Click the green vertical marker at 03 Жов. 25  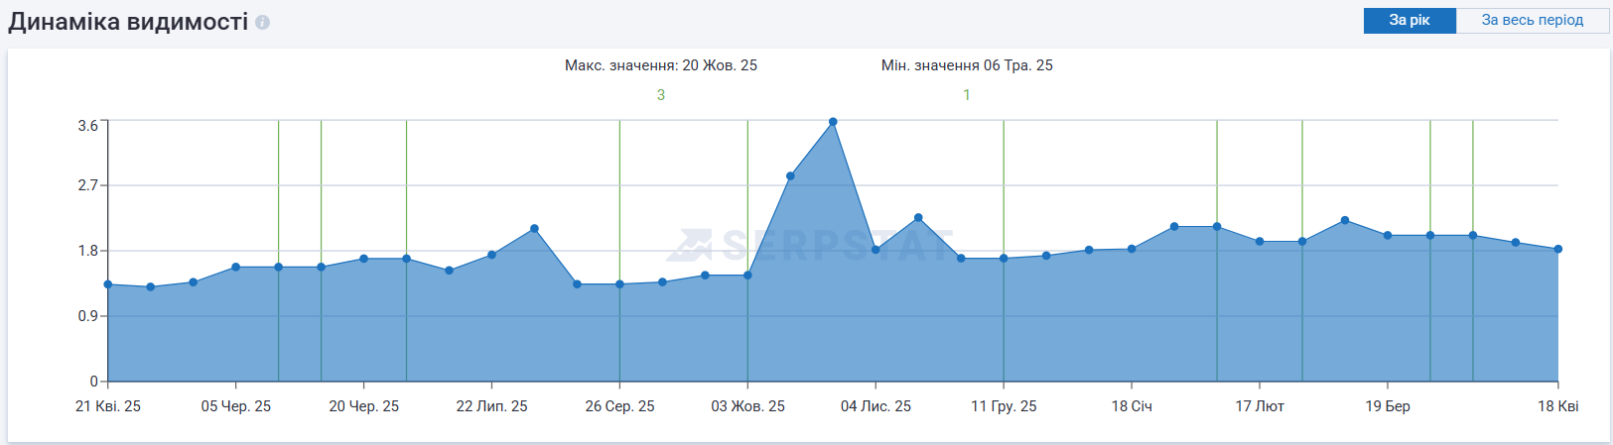747,198
